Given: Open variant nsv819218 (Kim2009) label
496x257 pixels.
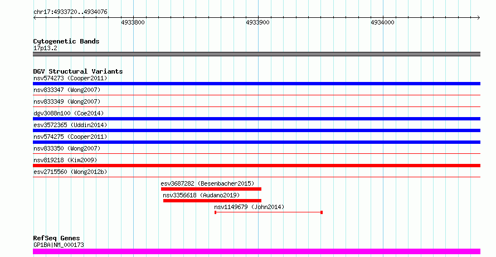Looking at the screenshot, I should pyautogui.click(x=65, y=160).
